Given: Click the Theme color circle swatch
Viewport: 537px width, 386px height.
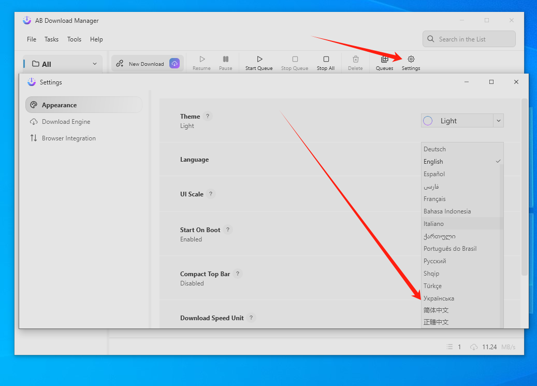Looking at the screenshot, I should tap(428, 121).
